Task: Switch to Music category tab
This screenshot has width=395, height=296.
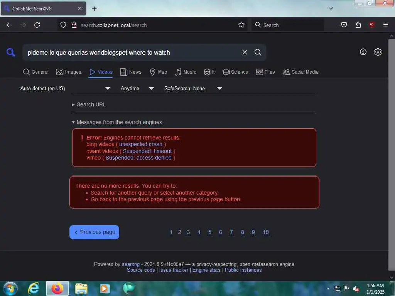Action: tap(186, 72)
